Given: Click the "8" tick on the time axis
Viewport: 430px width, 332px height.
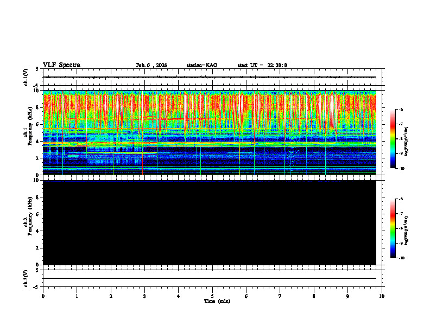Looking at the screenshot, I should pyautogui.click(x=314, y=296).
